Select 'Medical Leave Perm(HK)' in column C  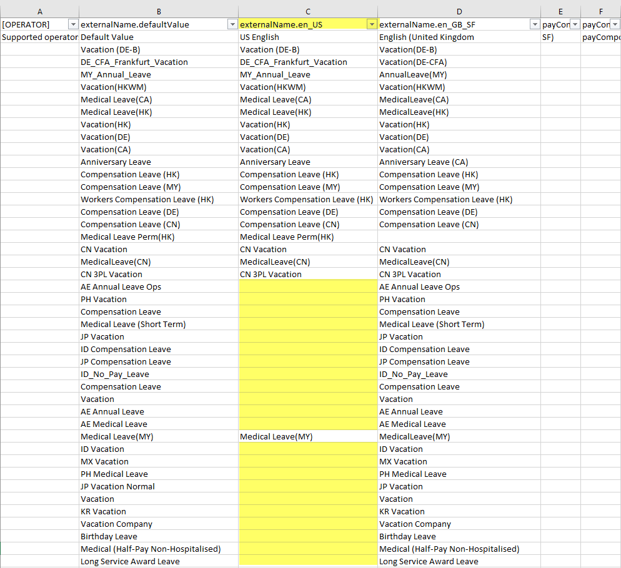tap(308, 237)
